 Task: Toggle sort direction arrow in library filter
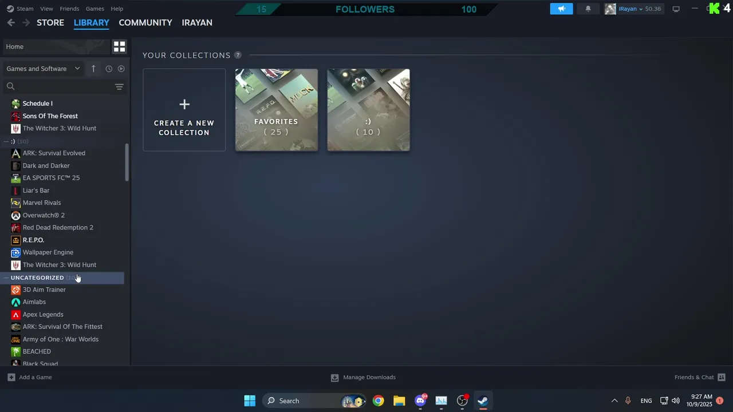pyautogui.click(x=93, y=69)
